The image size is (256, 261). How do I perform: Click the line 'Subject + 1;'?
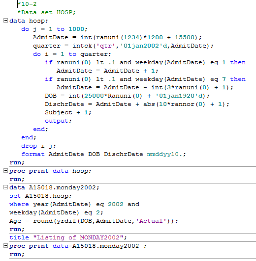68,112
